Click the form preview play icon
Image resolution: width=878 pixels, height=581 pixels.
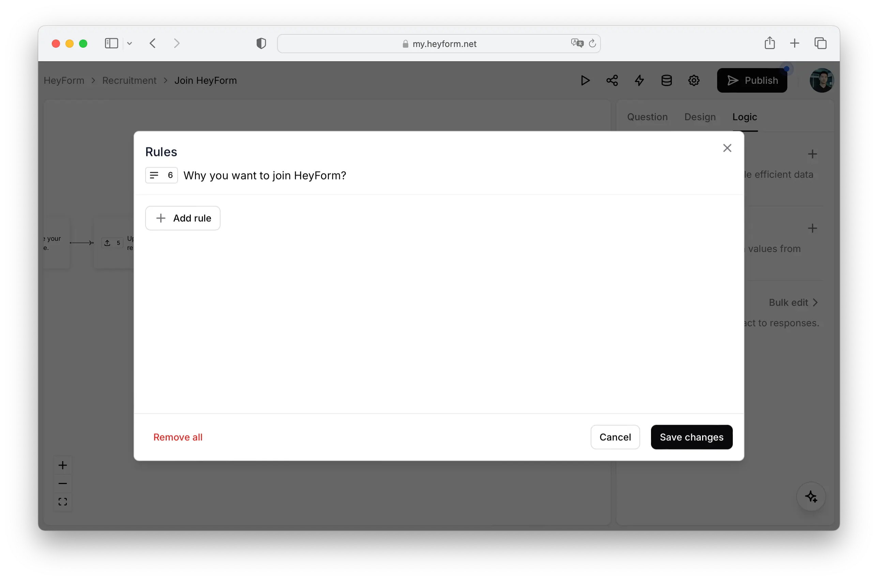[585, 80]
